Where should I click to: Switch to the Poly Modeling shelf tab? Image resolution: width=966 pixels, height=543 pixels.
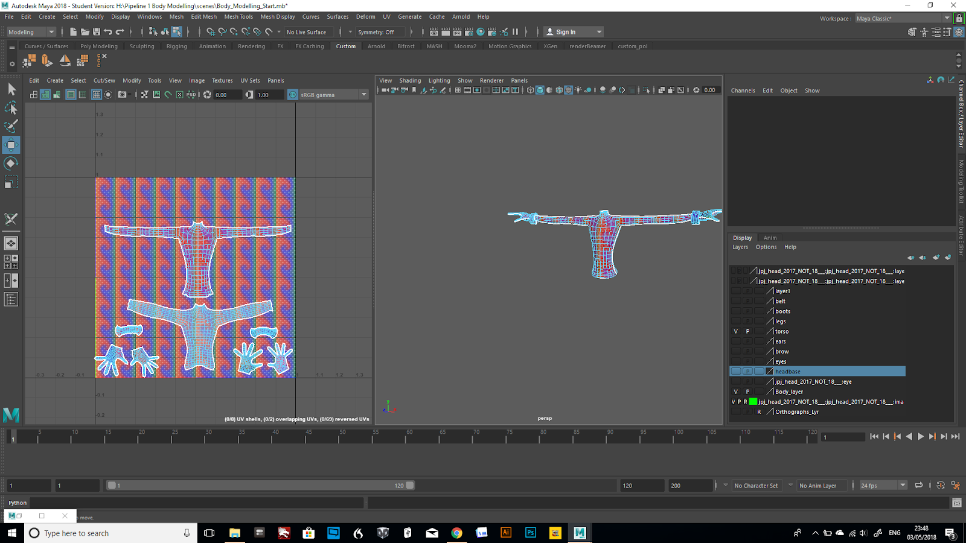[x=99, y=46]
